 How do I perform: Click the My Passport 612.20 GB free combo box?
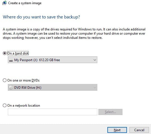pyautogui.click(x=53, y=60)
